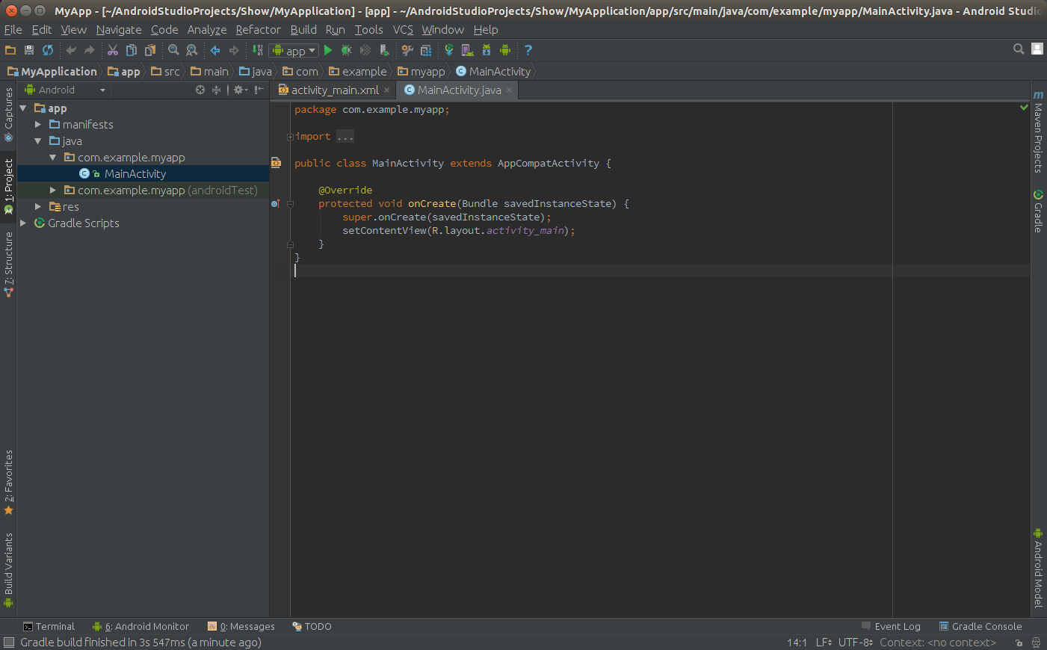Open the Messages tool window

(241, 627)
